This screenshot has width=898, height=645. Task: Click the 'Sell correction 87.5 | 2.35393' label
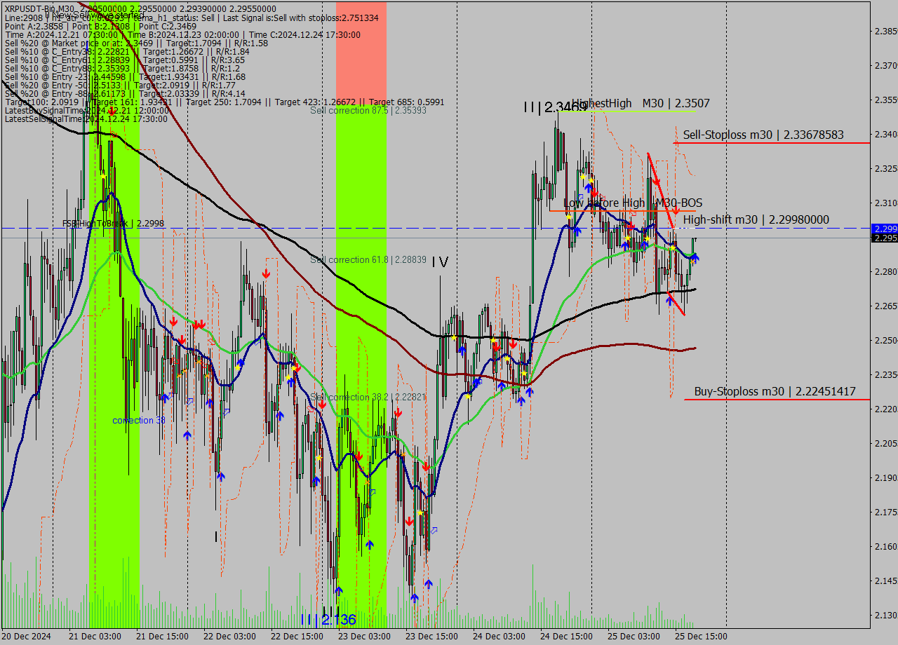point(368,110)
